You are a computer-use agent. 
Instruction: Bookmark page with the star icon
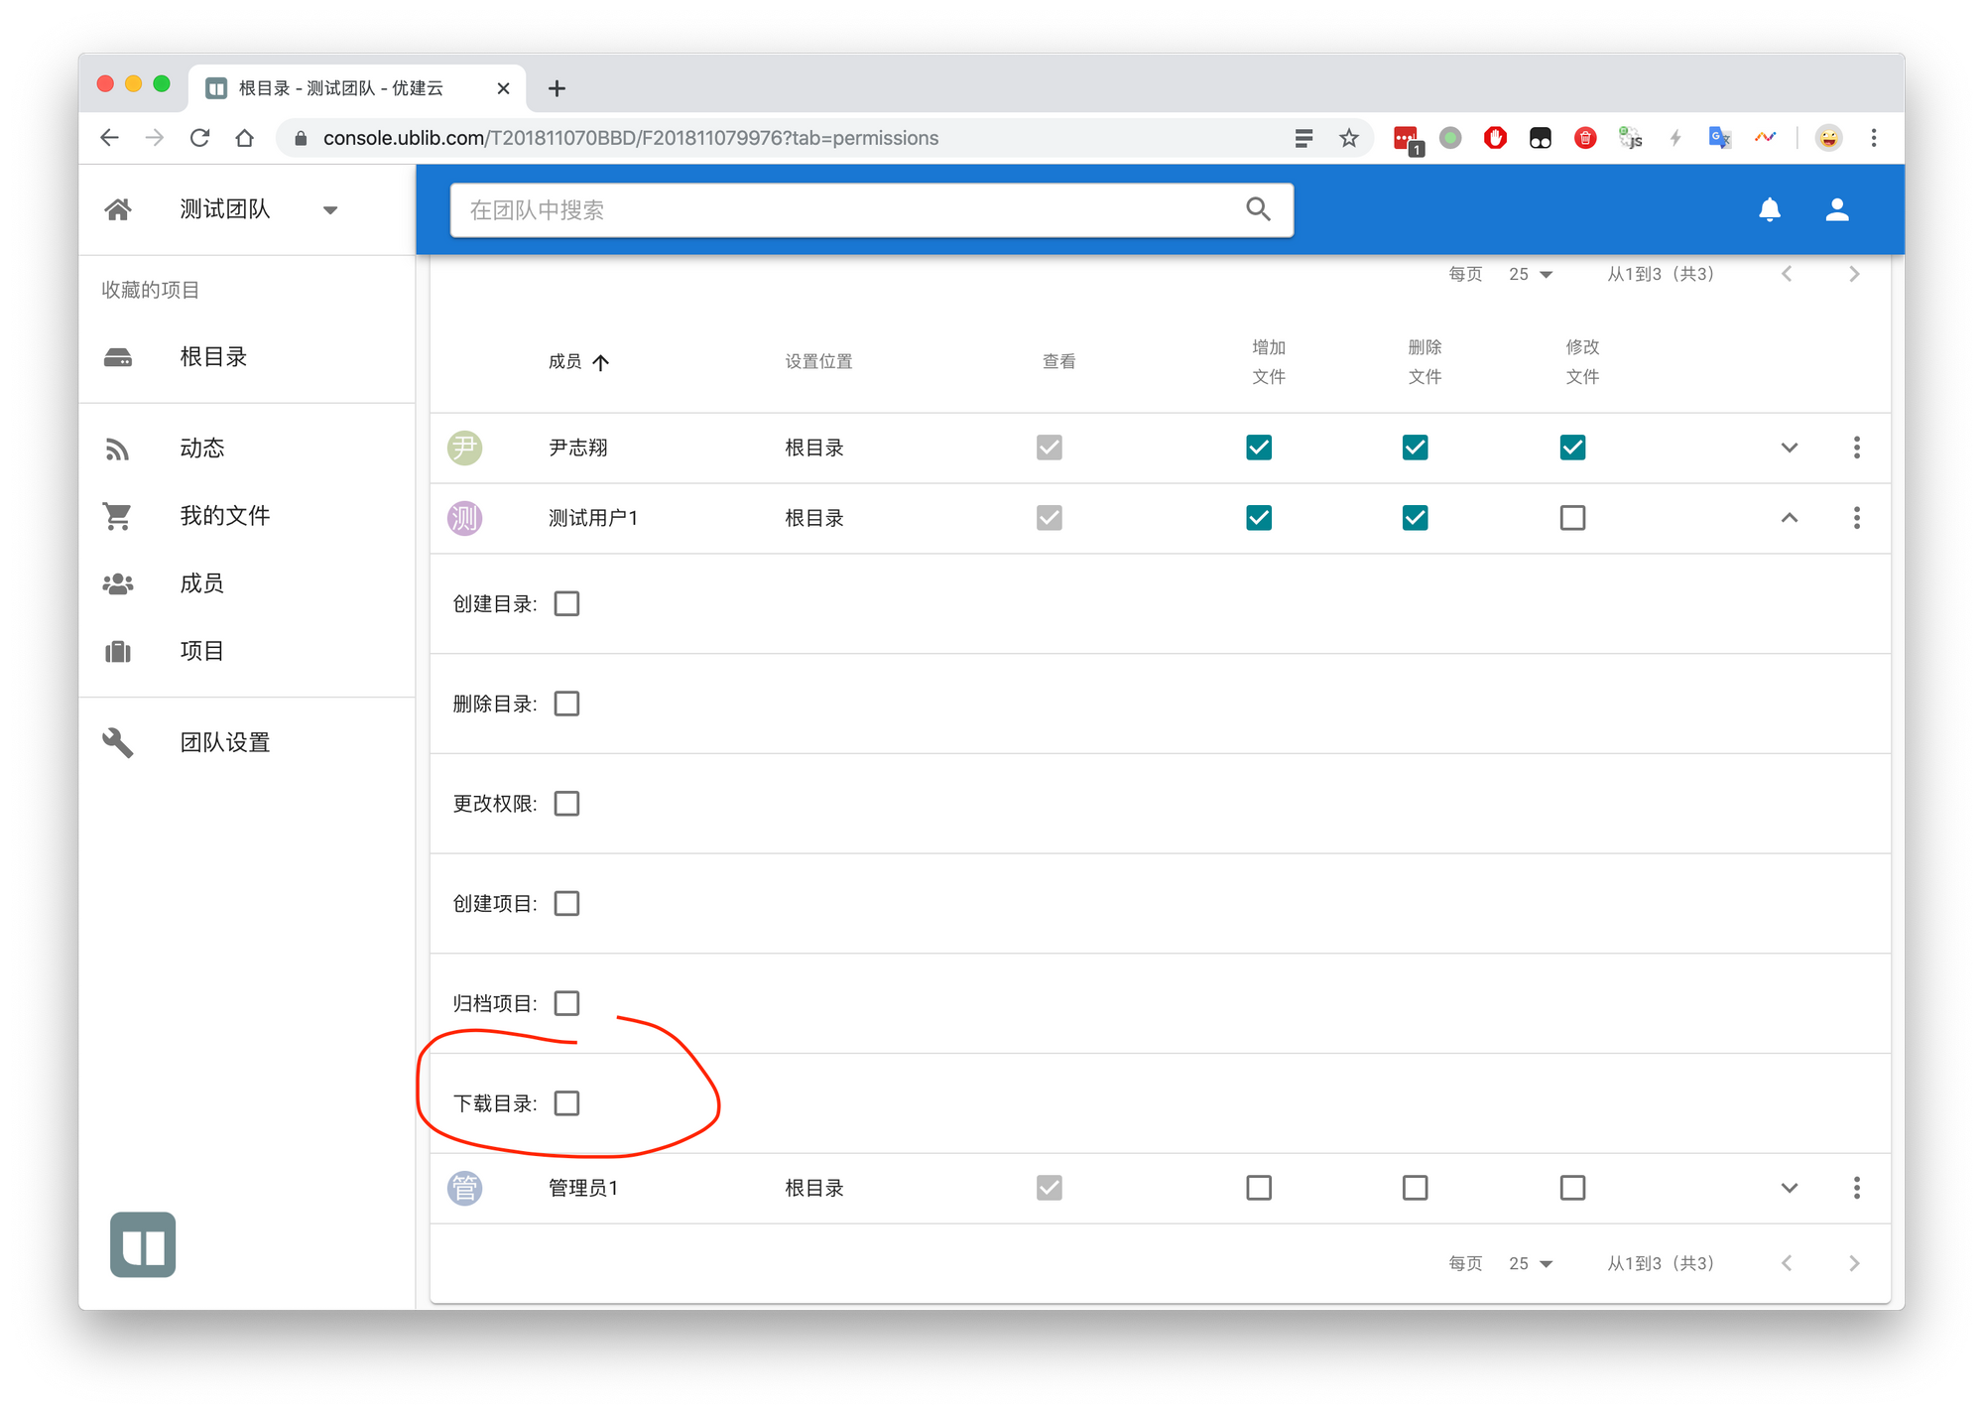click(x=1348, y=138)
